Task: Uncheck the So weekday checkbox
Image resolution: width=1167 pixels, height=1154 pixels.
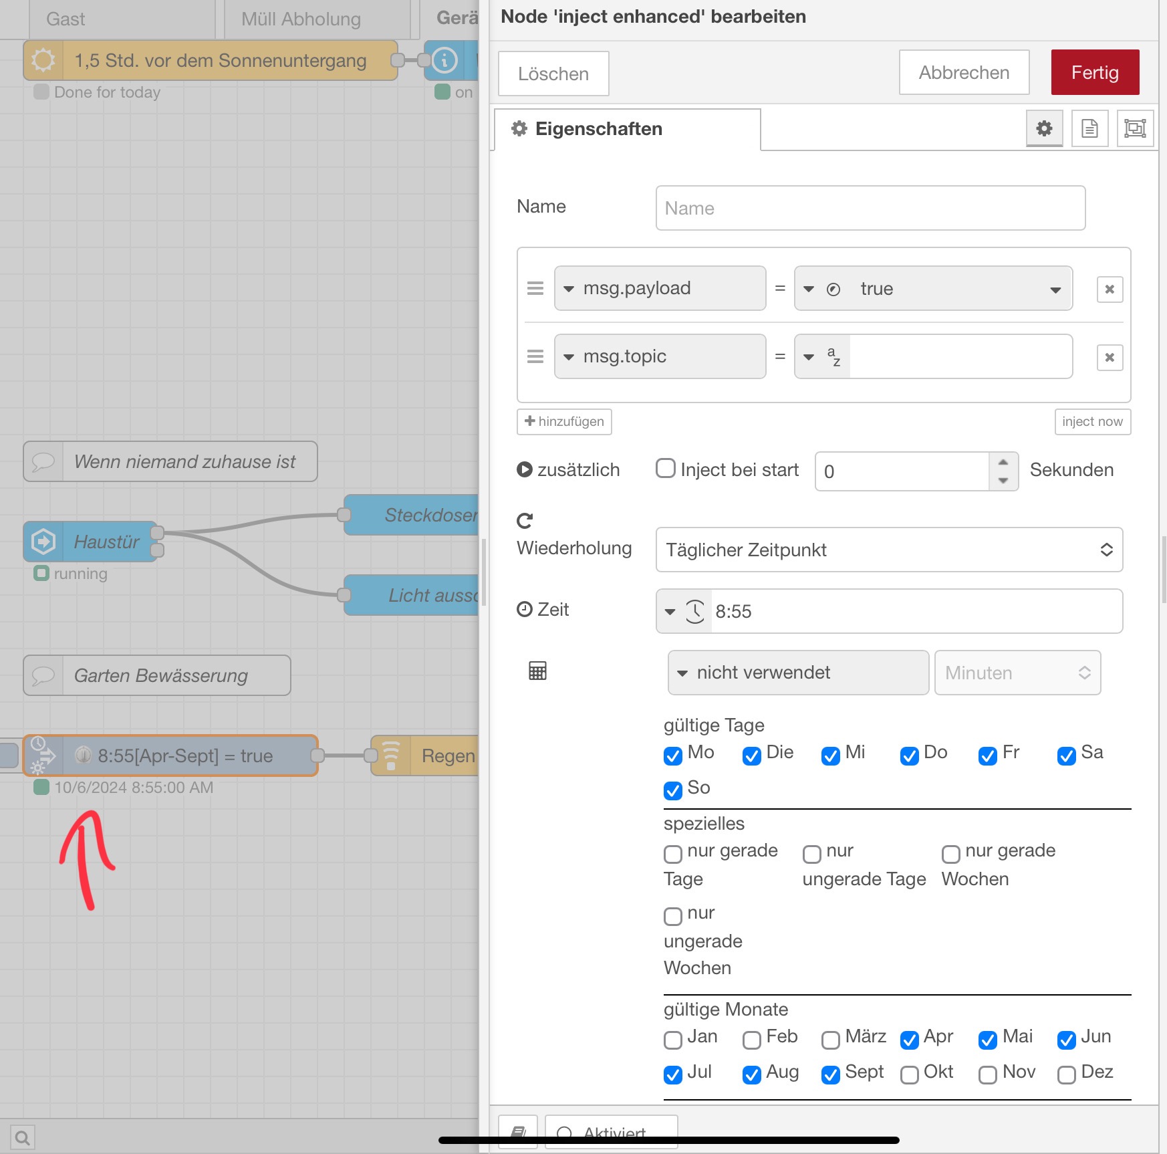Action: pos(672,790)
